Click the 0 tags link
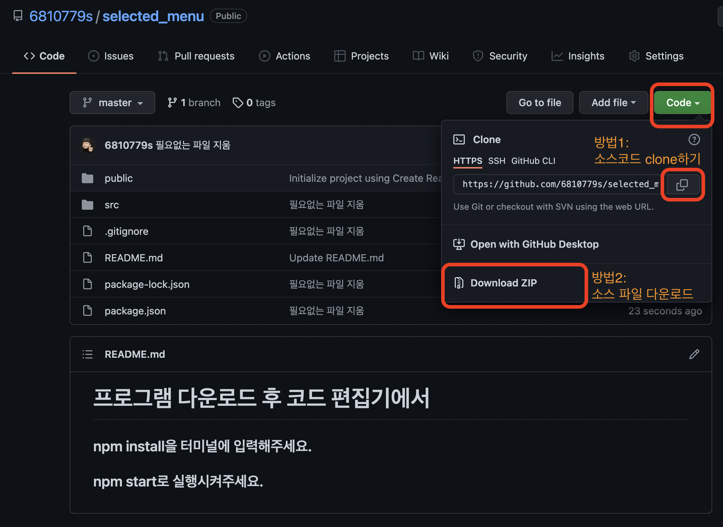Image resolution: width=723 pixels, height=527 pixels. pyautogui.click(x=254, y=103)
